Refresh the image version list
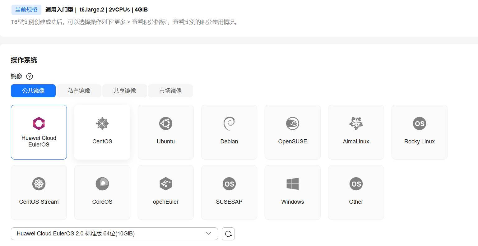478x246 pixels. pyautogui.click(x=228, y=234)
